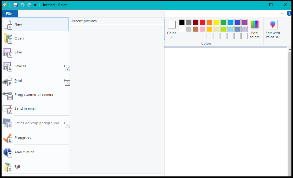Pick the dark red color swatch
Viewport: 293px width, 178px height.
(196, 22)
